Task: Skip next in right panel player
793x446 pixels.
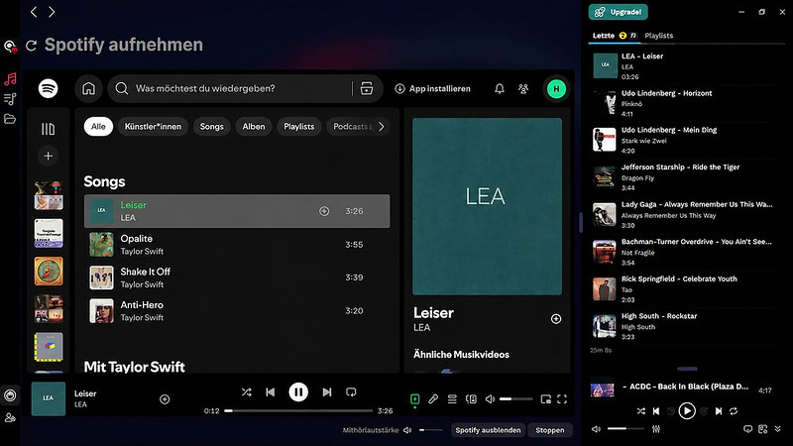Action: coord(719,411)
